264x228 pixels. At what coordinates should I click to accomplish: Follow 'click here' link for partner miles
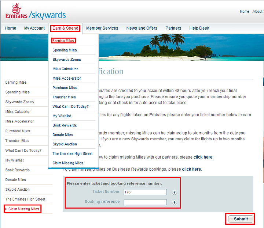click(203, 157)
